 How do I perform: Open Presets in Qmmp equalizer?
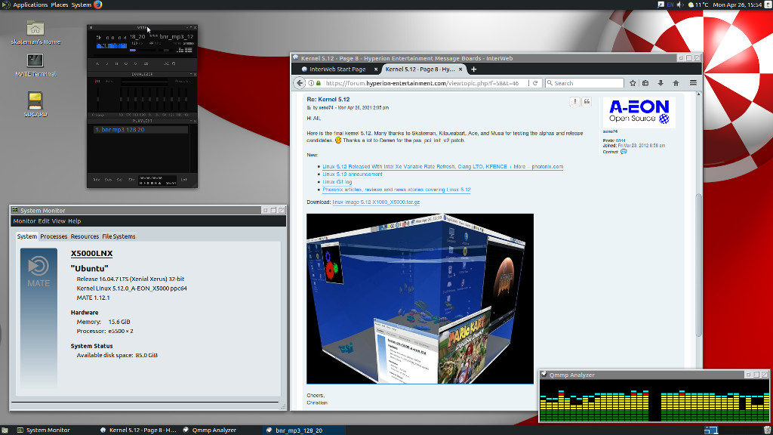click(x=183, y=81)
